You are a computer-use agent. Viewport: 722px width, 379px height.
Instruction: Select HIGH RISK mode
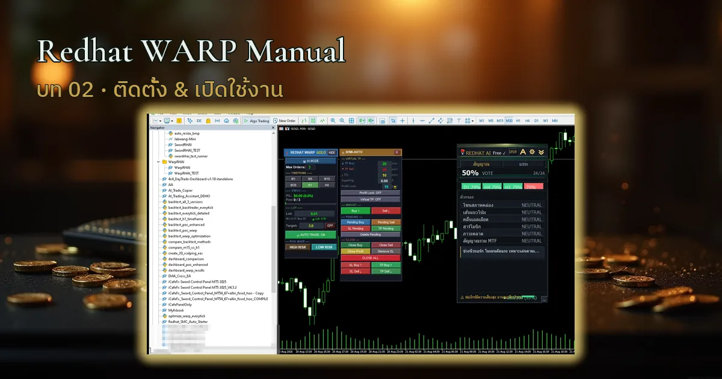click(298, 247)
